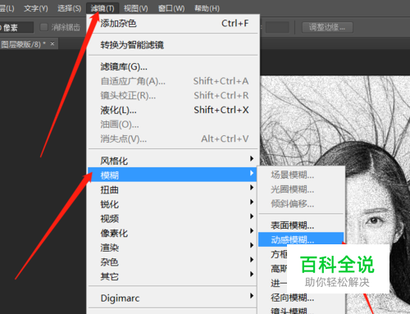Screen dimensions: 410x314
Task: Expand the 风格化 submenu
Action: (172, 161)
